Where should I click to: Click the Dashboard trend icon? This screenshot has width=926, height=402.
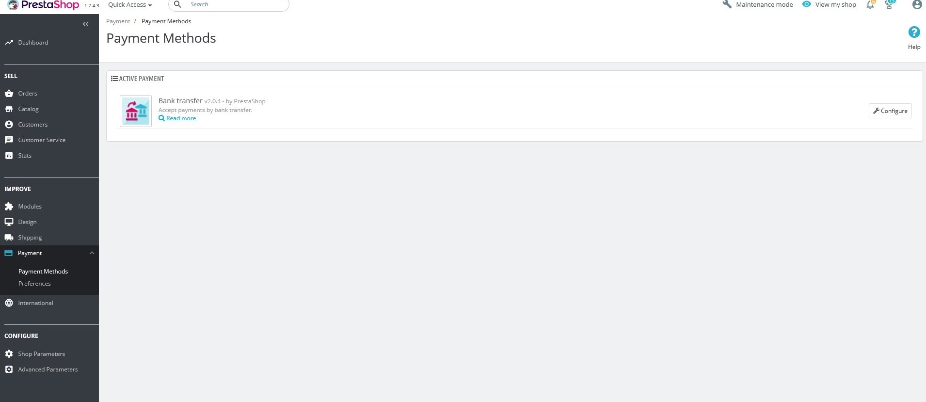pos(9,42)
